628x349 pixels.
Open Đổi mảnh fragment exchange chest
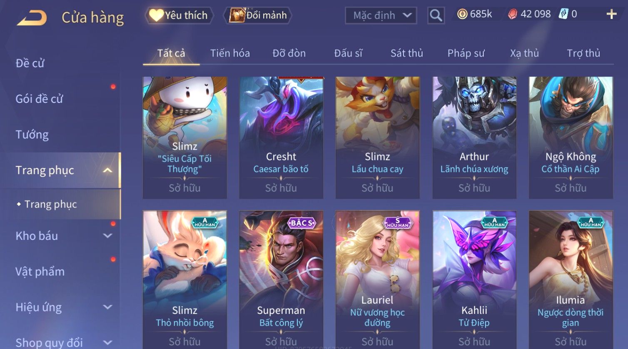258,15
